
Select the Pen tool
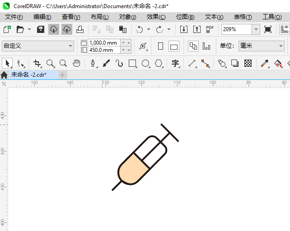(93, 63)
